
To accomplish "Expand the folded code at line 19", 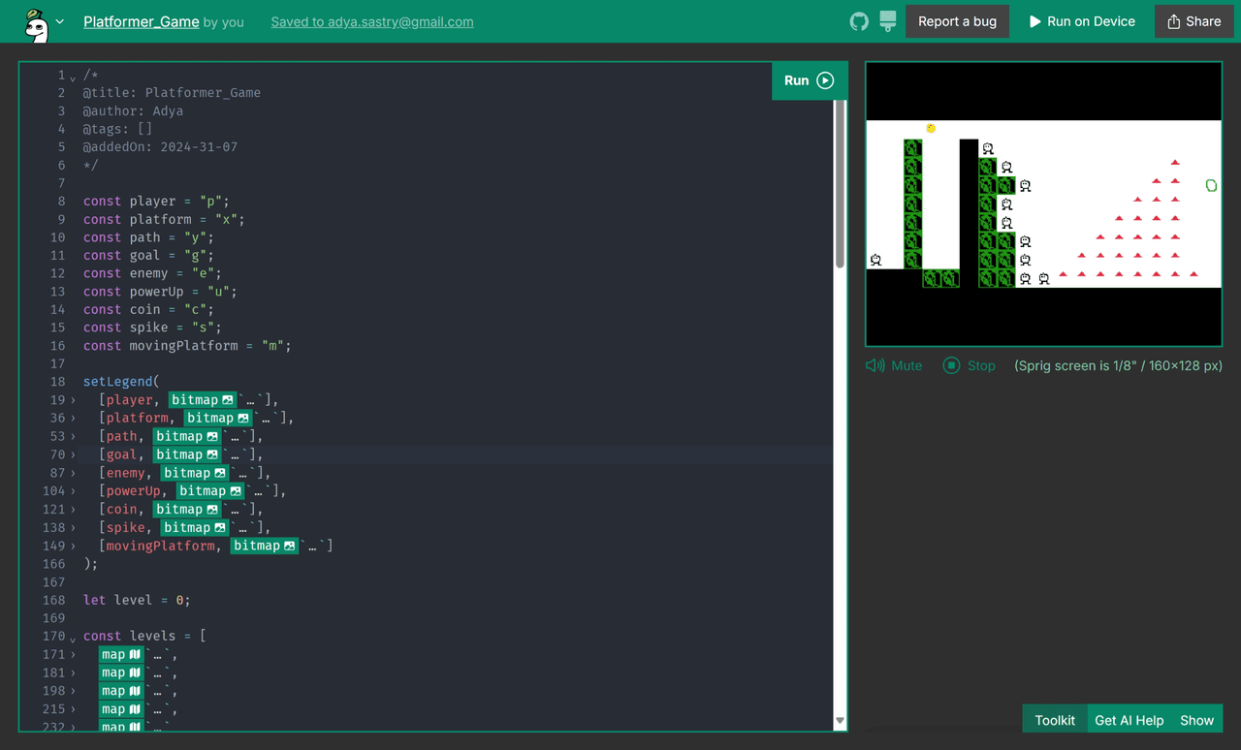I will click(73, 400).
